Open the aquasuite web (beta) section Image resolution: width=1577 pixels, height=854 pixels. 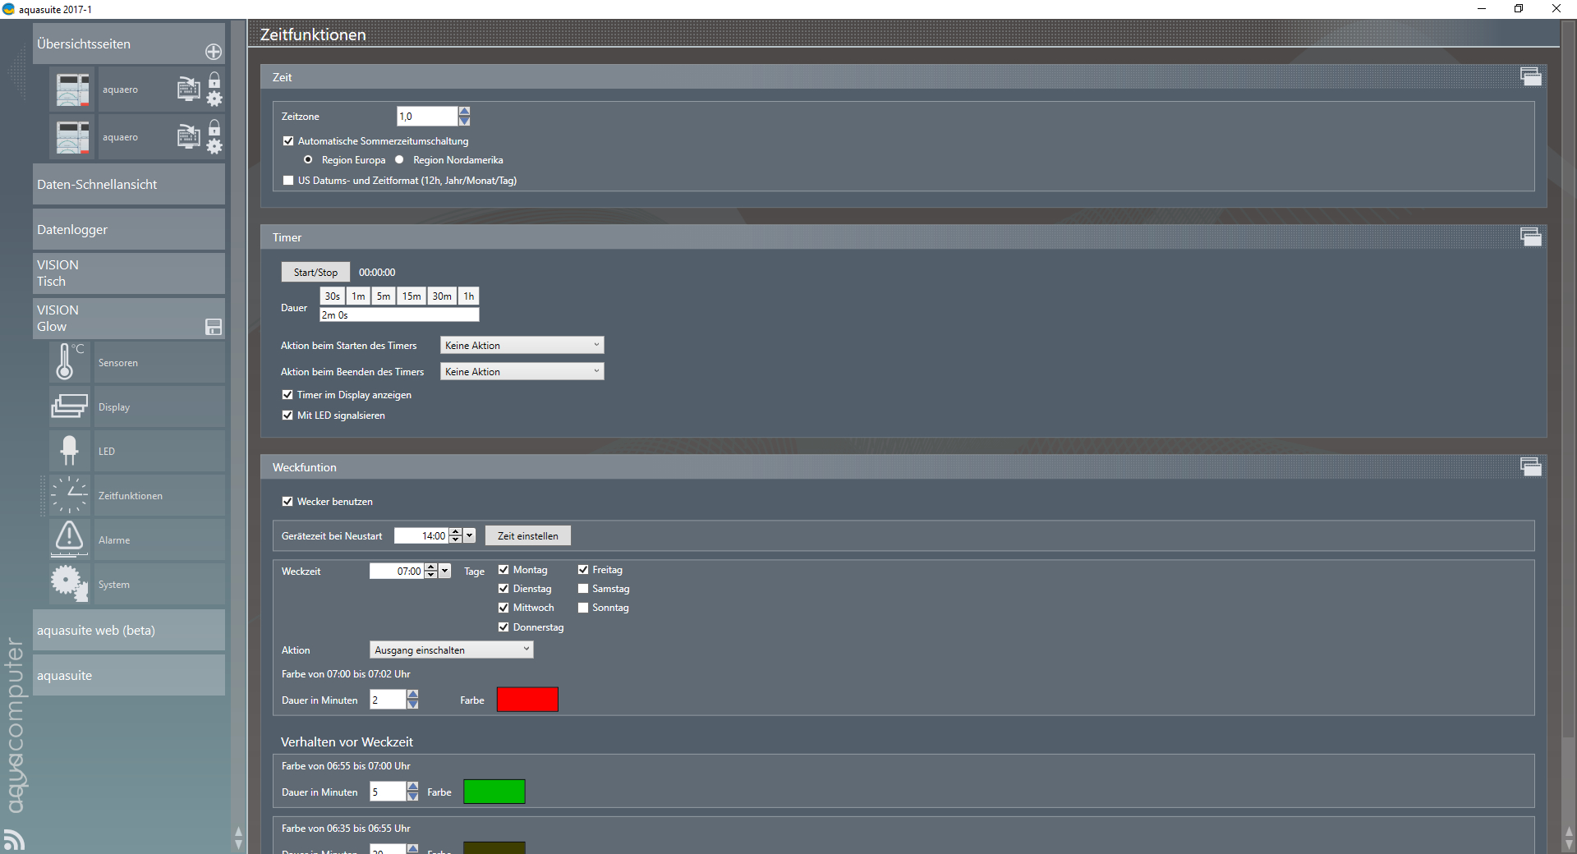[129, 631]
